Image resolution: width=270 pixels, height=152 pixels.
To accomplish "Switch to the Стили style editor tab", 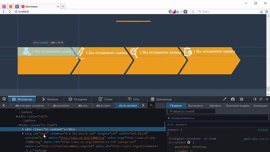I will [105, 99].
